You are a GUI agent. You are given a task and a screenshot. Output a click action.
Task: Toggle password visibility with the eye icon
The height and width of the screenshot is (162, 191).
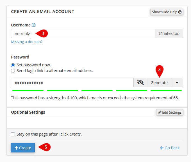(140, 82)
